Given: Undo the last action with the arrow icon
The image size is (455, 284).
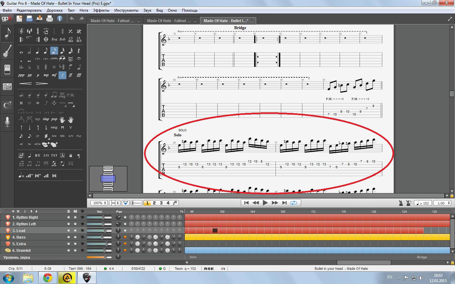Looking at the screenshot, I should (72, 19).
